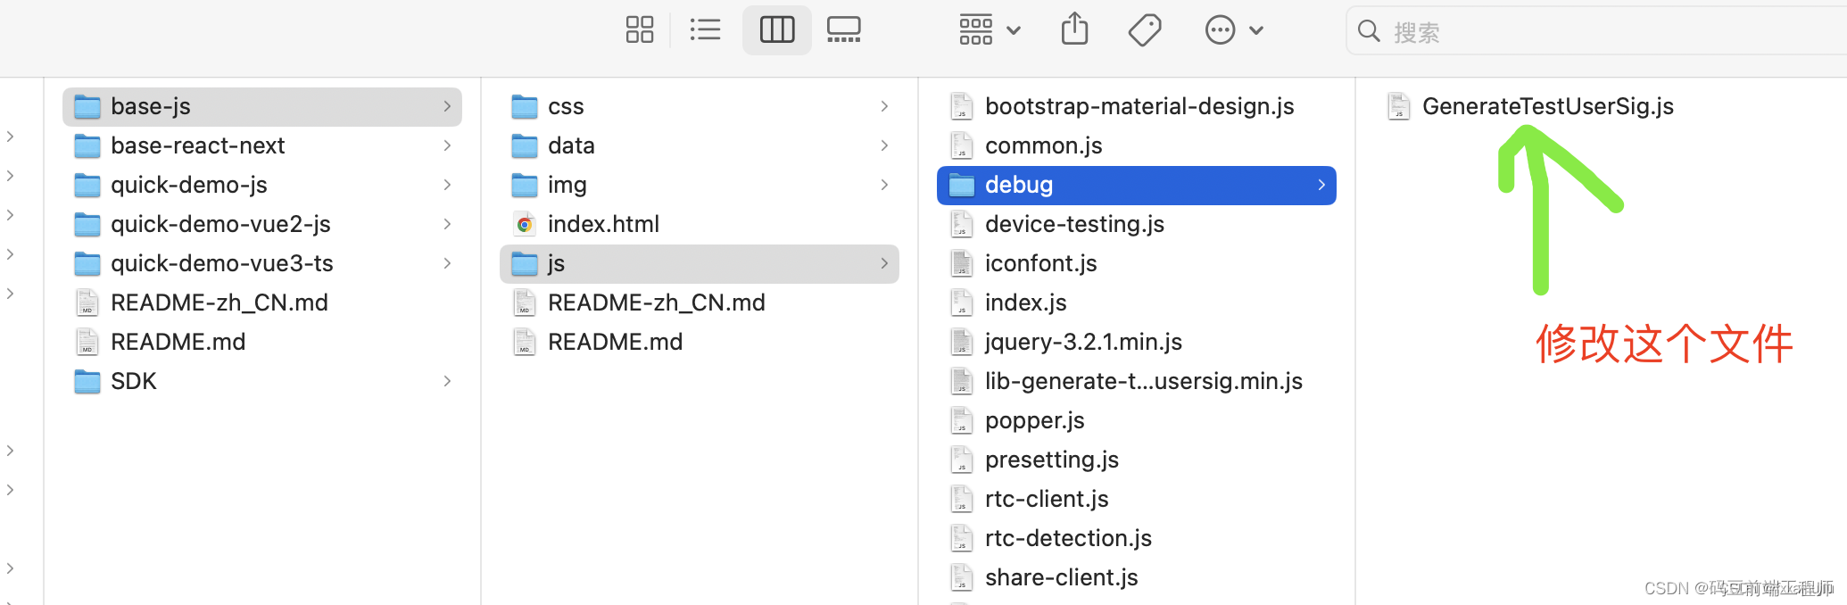Select the GenerateTestUserSig.js file
This screenshot has width=1847, height=605.
(1547, 106)
